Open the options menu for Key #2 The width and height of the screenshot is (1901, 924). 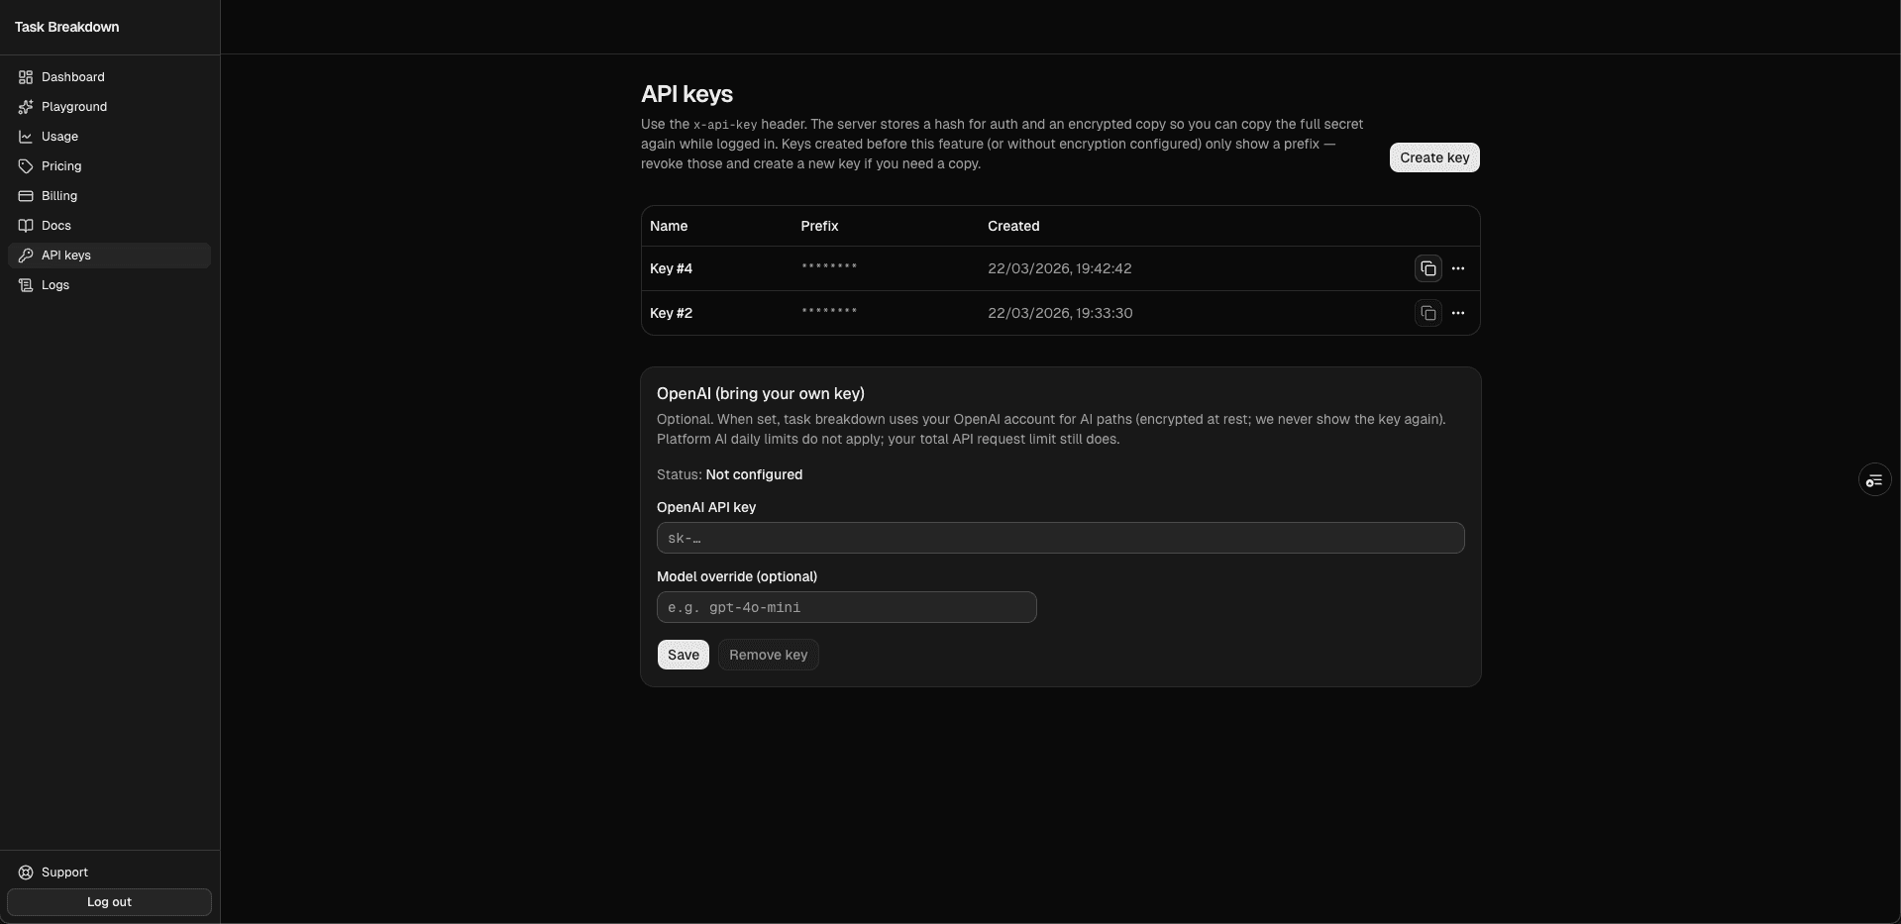click(1458, 313)
